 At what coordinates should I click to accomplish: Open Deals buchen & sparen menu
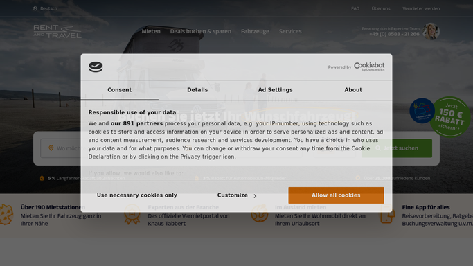201,31
